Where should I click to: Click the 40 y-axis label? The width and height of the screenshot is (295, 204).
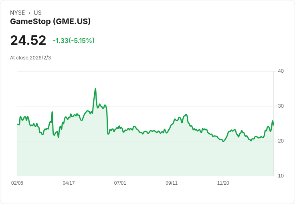281,71
